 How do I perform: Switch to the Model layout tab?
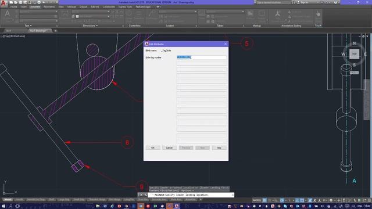click(x=8, y=200)
